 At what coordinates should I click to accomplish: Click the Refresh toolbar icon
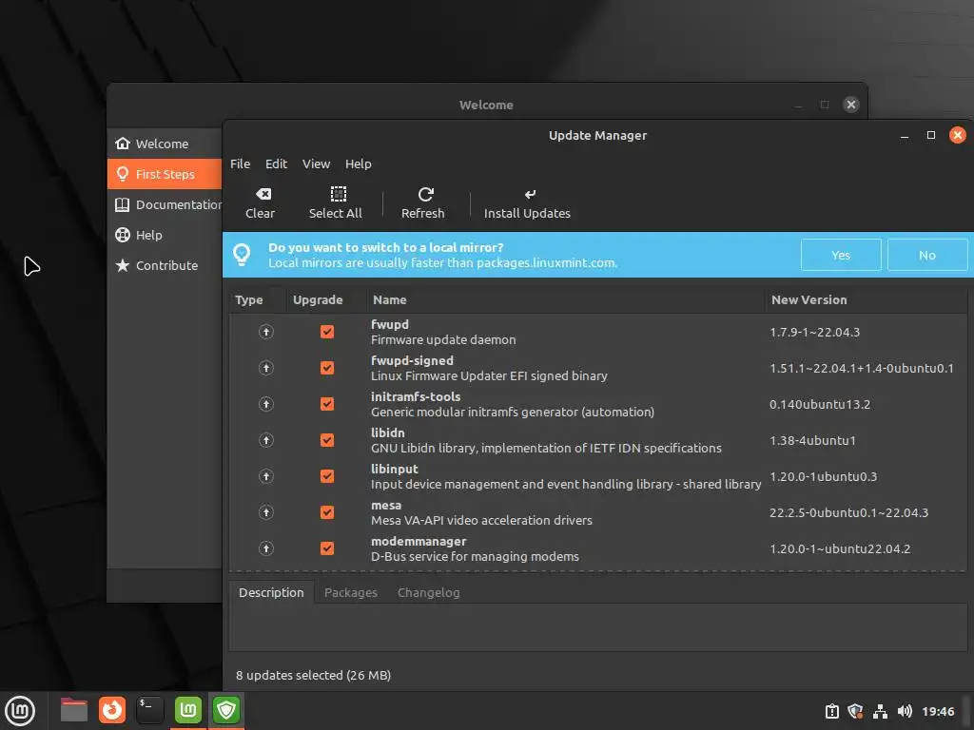click(425, 194)
